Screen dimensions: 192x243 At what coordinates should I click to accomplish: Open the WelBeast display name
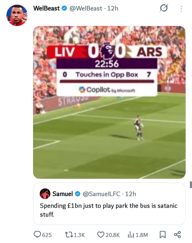pyautogui.click(x=46, y=8)
